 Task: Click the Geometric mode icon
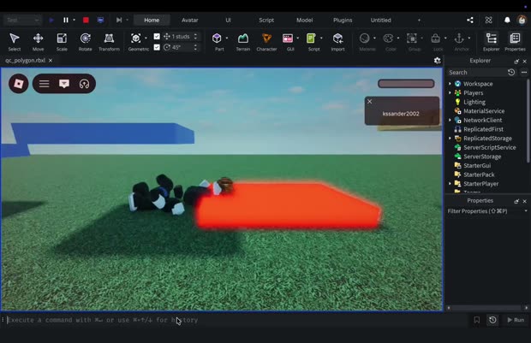[136, 38]
